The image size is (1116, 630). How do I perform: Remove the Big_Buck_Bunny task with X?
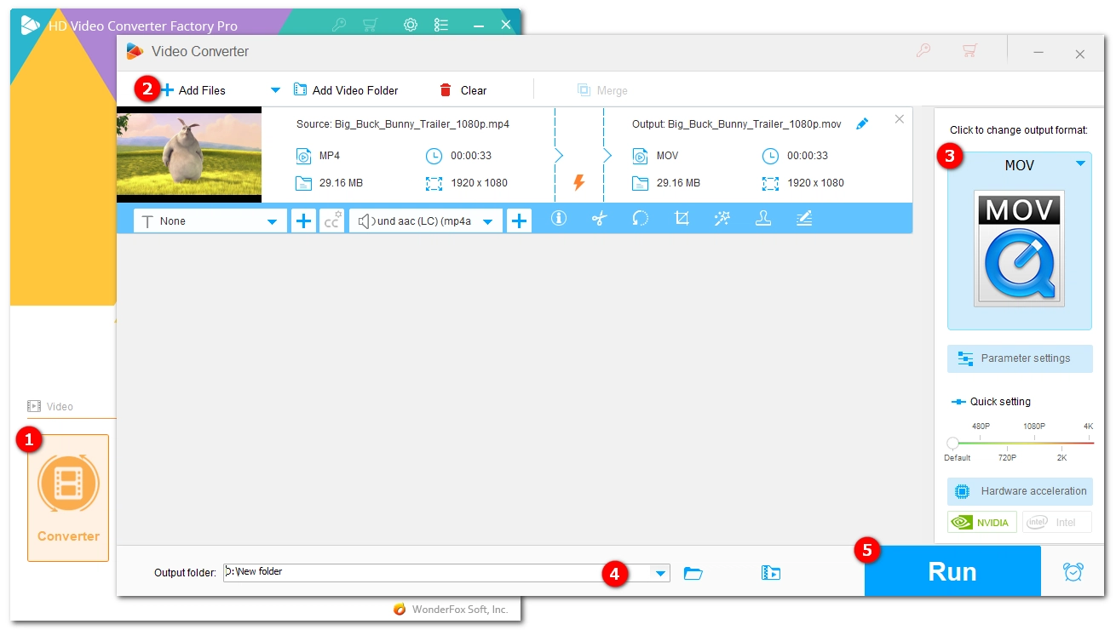tap(899, 119)
